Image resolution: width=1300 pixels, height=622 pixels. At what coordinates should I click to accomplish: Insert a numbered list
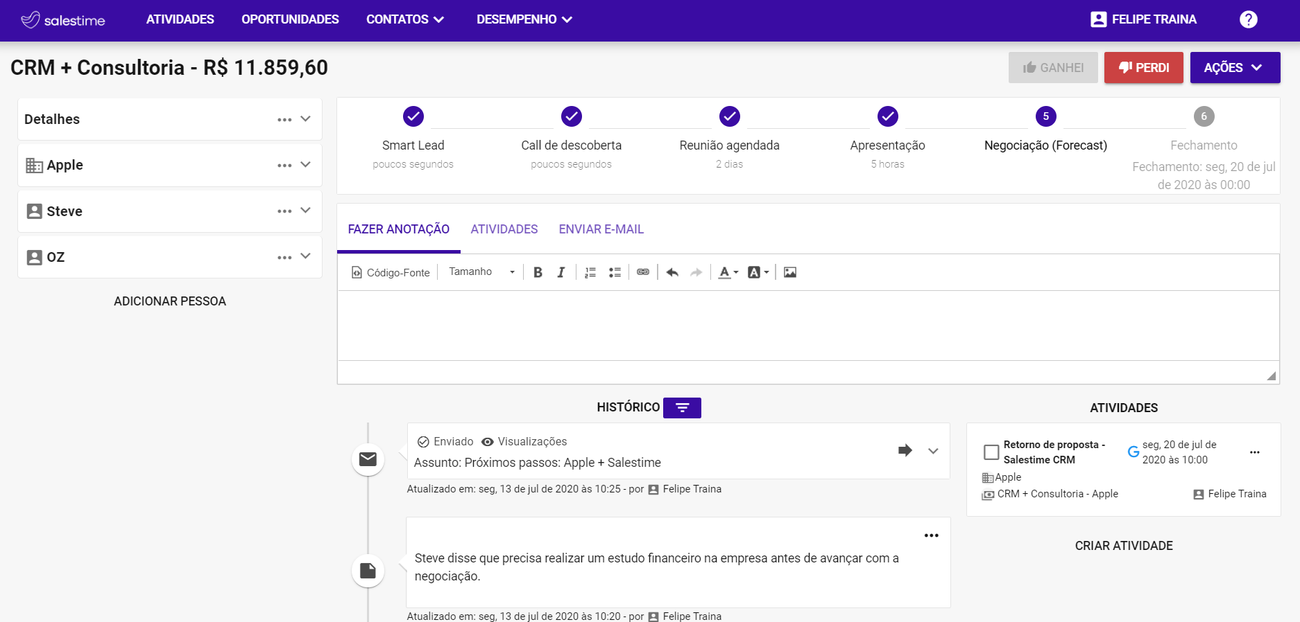pyautogui.click(x=590, y=272)
